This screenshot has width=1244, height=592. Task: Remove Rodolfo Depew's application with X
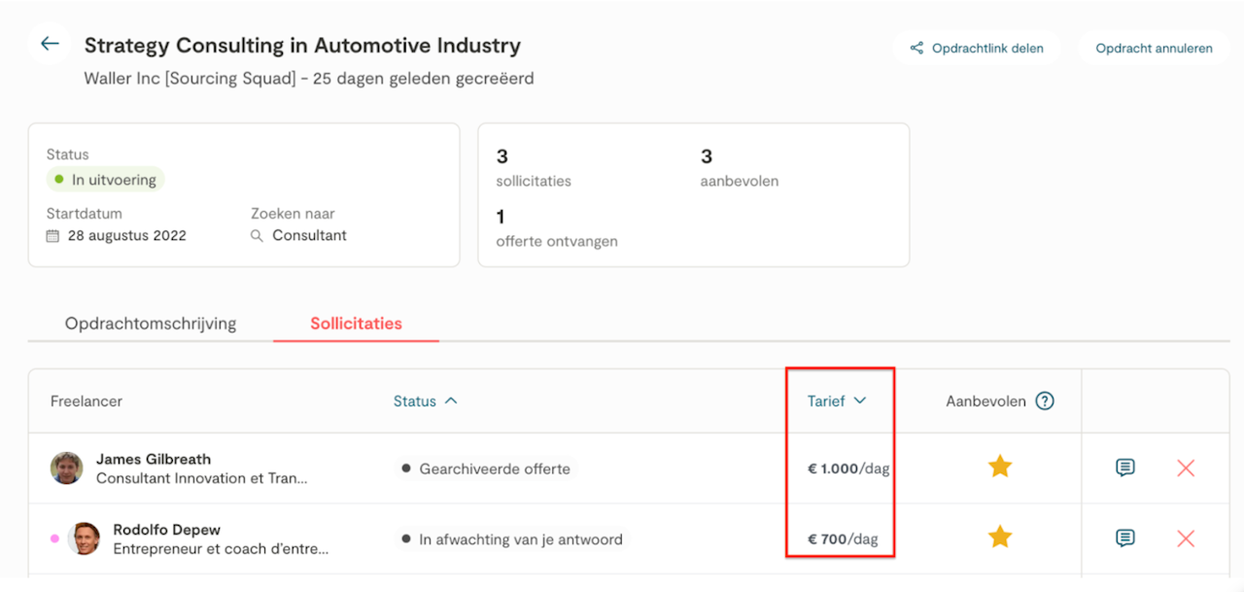[1186, 538]
